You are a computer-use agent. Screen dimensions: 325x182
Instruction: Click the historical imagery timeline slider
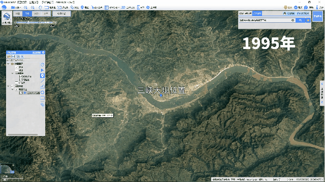coord(35,22)
